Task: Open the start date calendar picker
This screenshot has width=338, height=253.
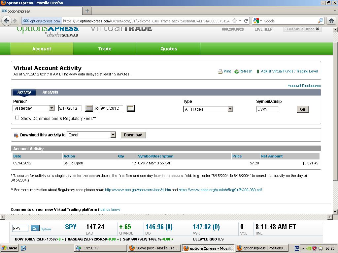Action: [89, 108]
